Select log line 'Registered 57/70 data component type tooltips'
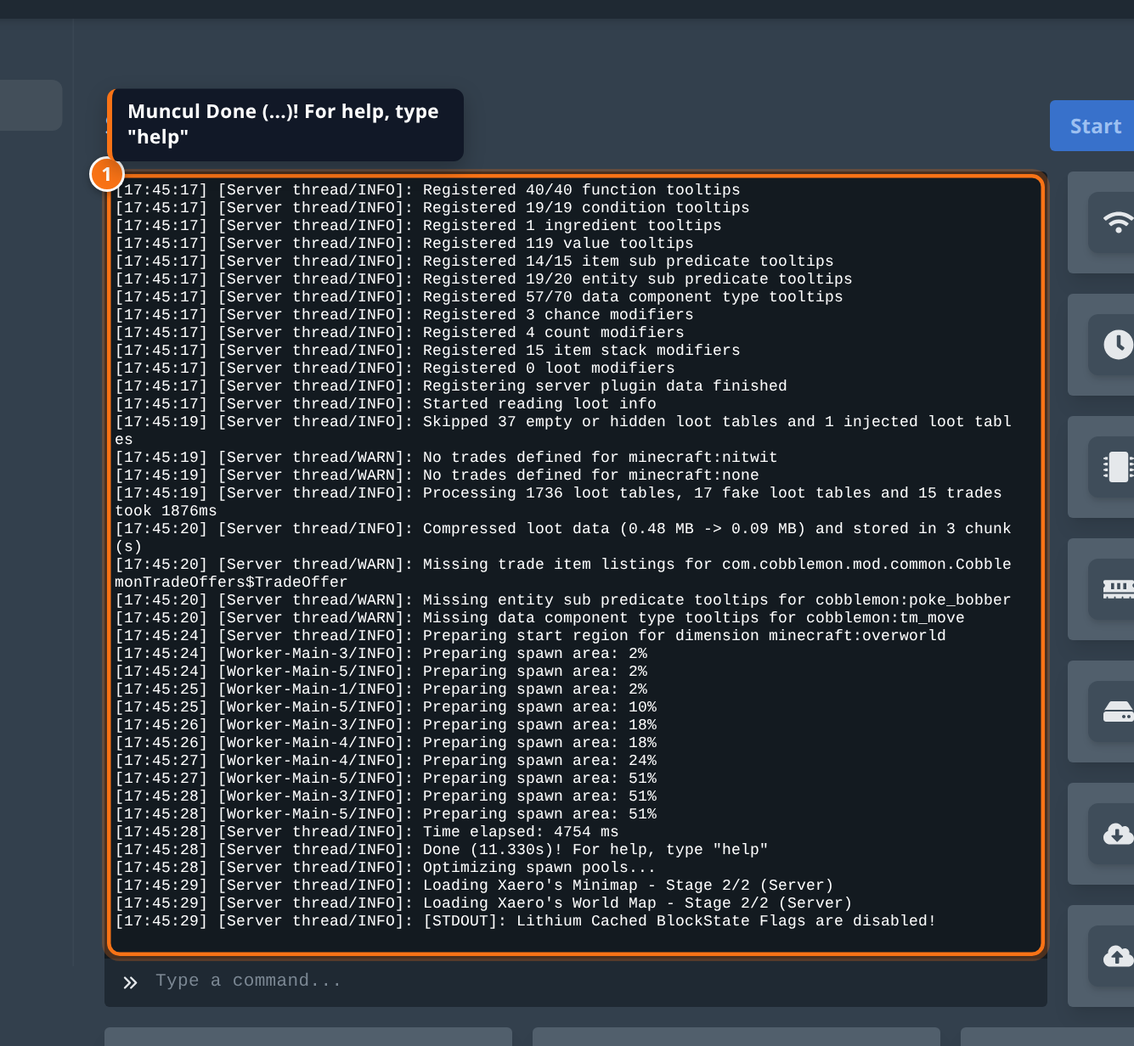Image resolution: width=1134 pixels, height=1046 pixels. click(x=479, y=297)
